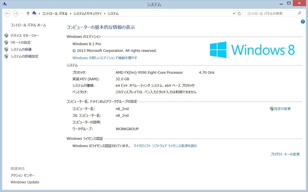The height and width of the screenshot is (192, 308).
Task: Open アクション センター link
Action: (x=22, y=175)
